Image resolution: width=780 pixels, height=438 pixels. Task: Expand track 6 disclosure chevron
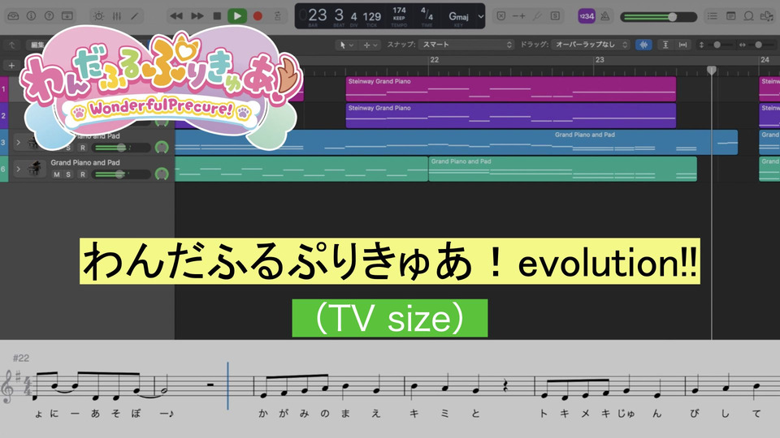pyautogui.click(x=19, y=169)
